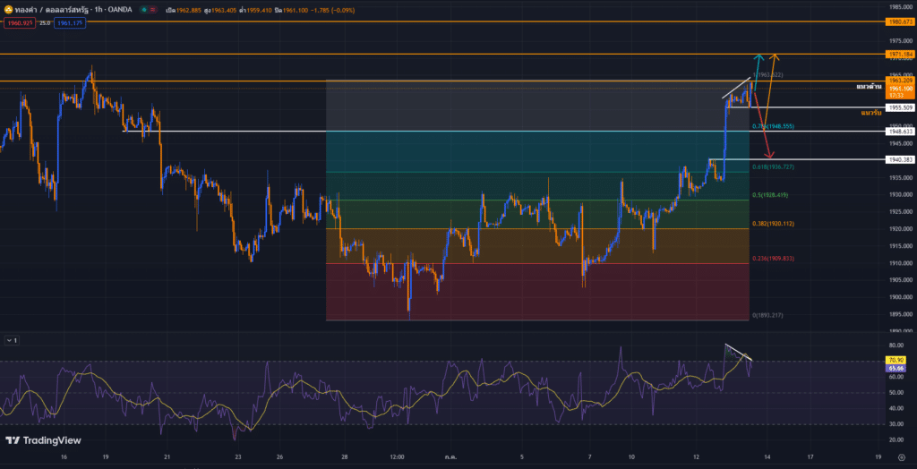Click date 14 on the time axis
The image size is (917, 469).
[767, 456]
